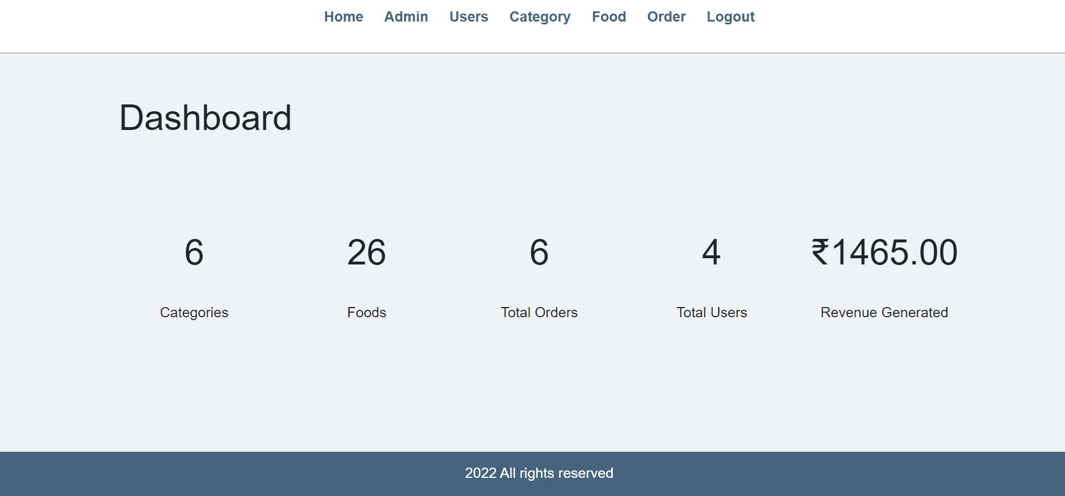Select the Total Orders label
Viewport: 1065px width, 496px height.
tap(539, 313)
